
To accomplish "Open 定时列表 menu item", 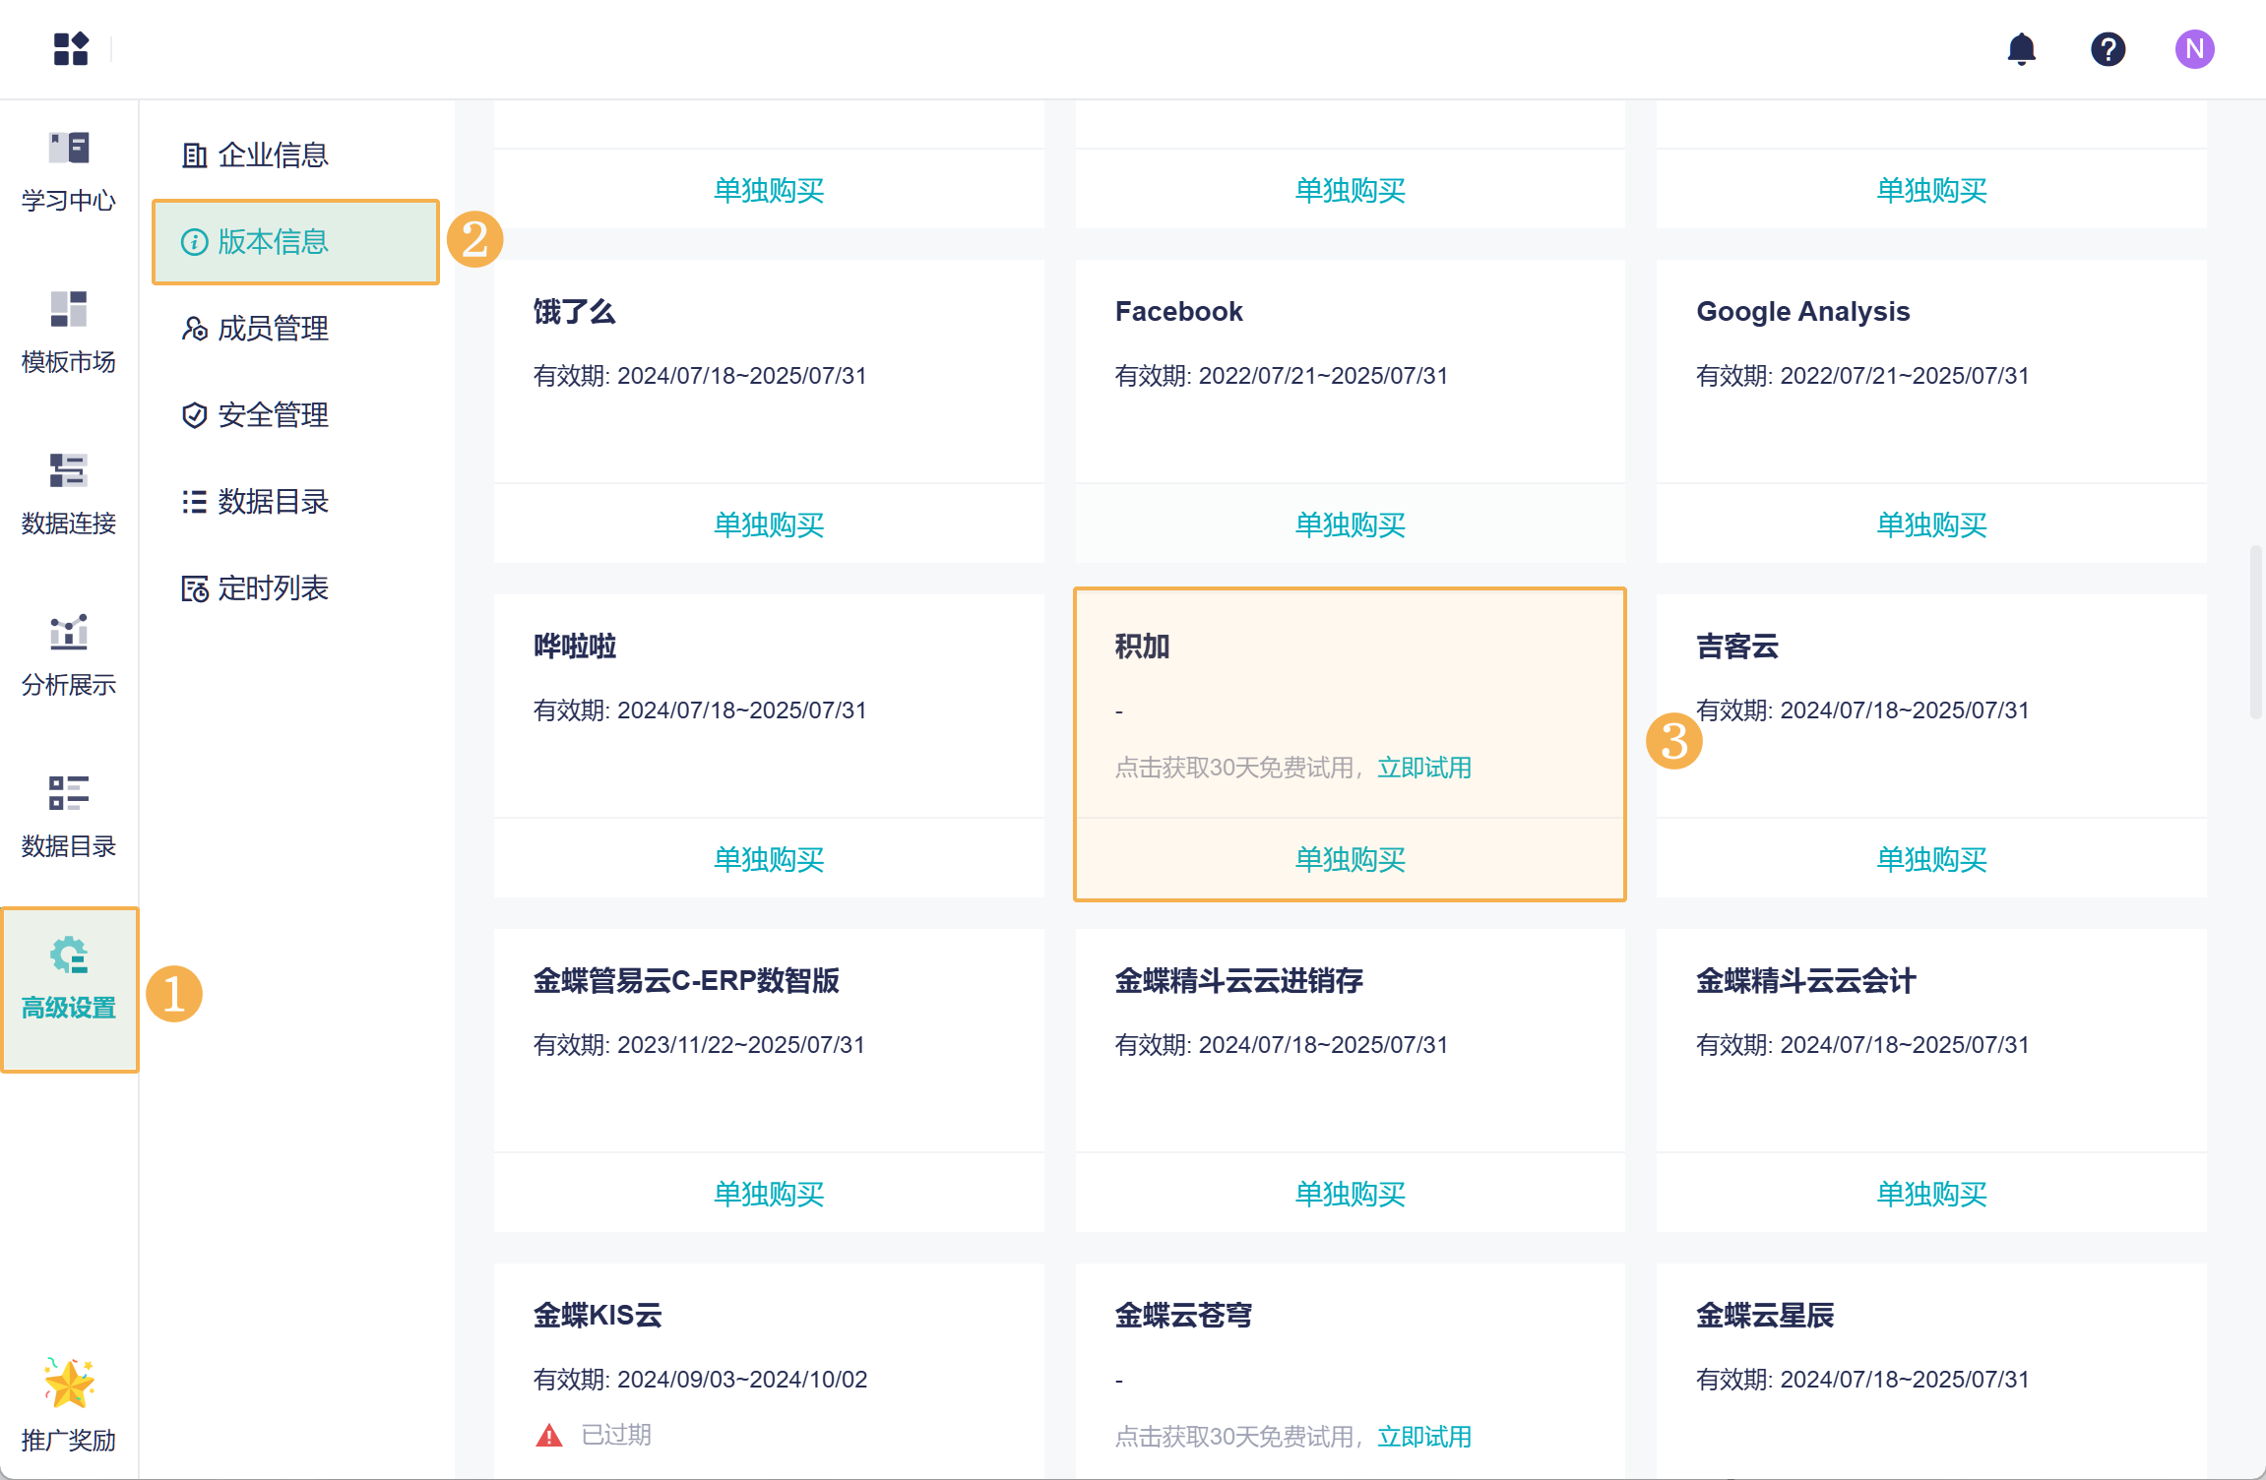I will coord(272,587).
